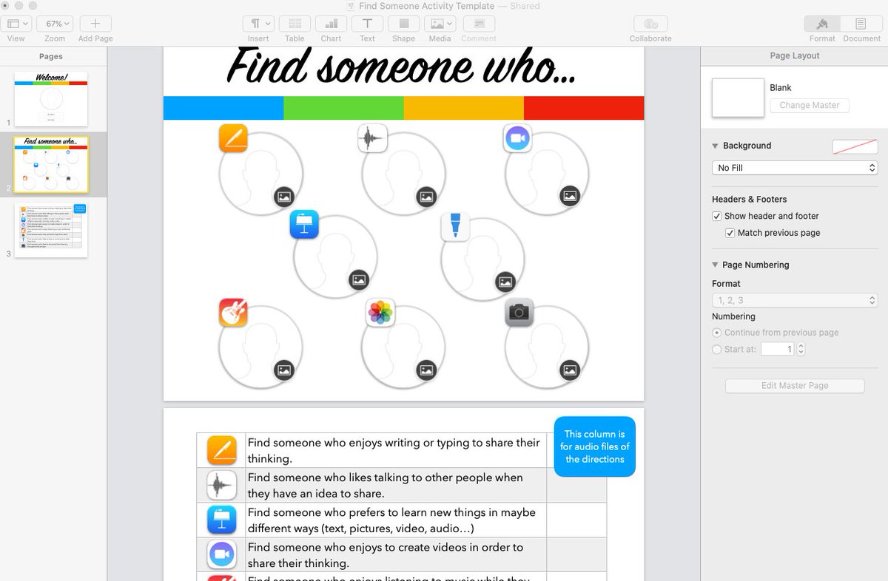This screenshot has width=888, height=581.
Task: Select page 1 Welcome thumbnail
Action: [x=51, y=99]
